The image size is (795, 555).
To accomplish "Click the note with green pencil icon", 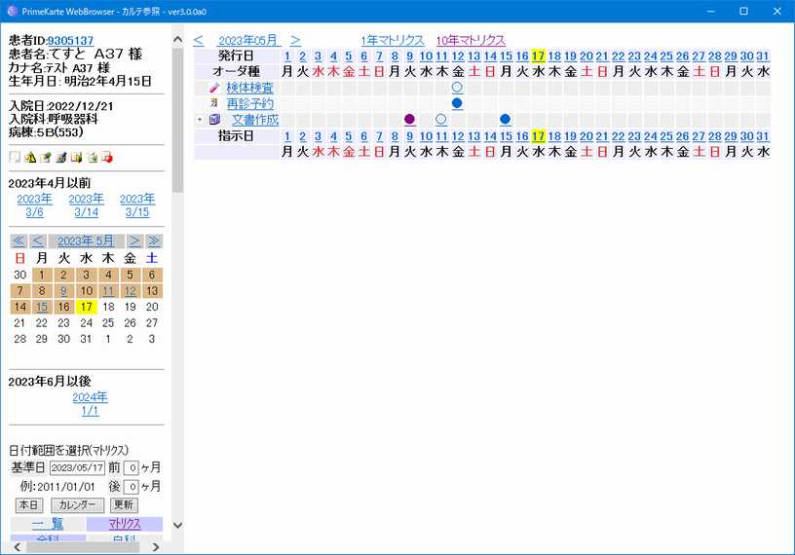I will click(x=46, y=158).
